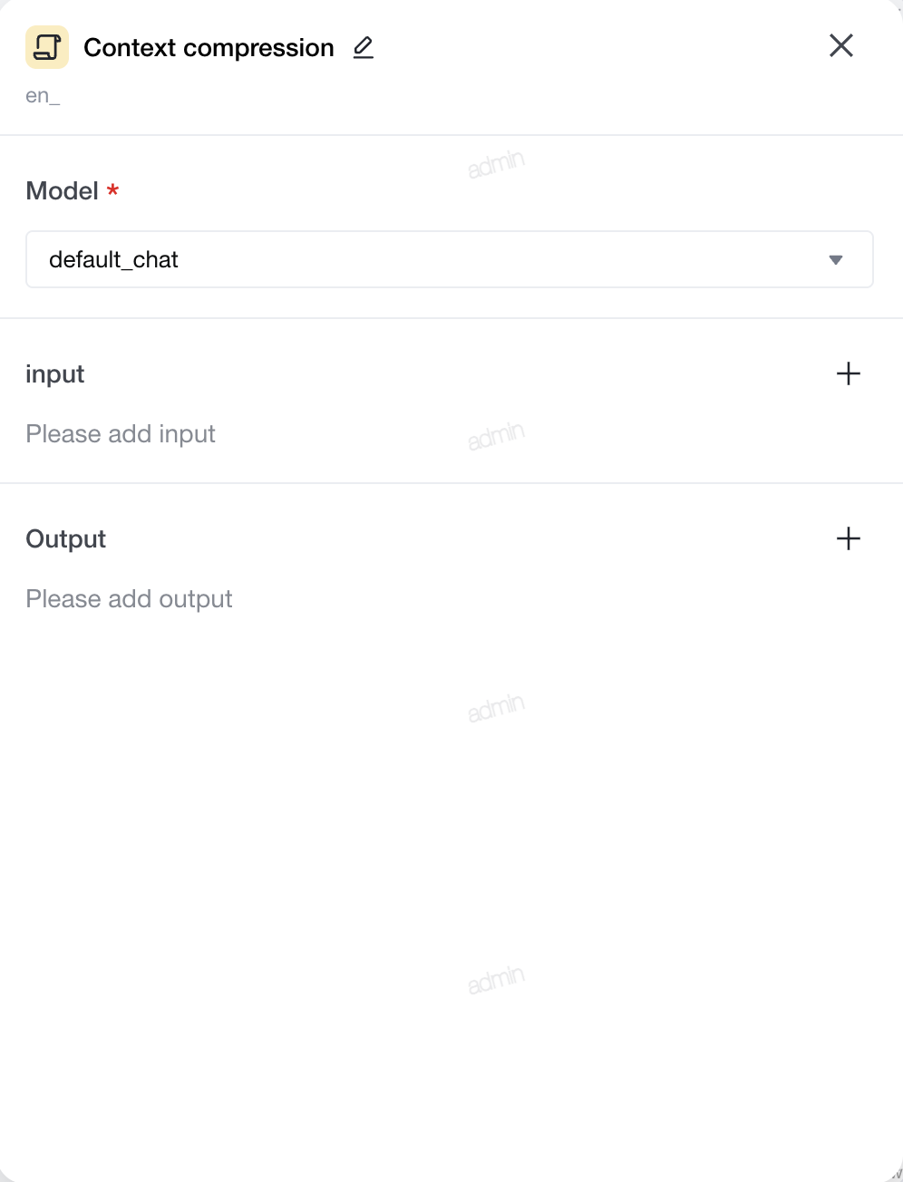Click the input section heading
The width and height of the screenshot is (903, 1182).
[x=55, y=374]
